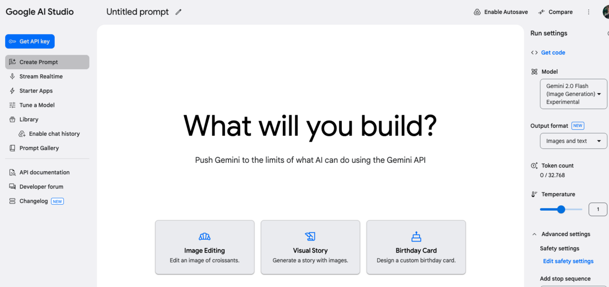Enable chat history under Library

click(x=49, y=134)
